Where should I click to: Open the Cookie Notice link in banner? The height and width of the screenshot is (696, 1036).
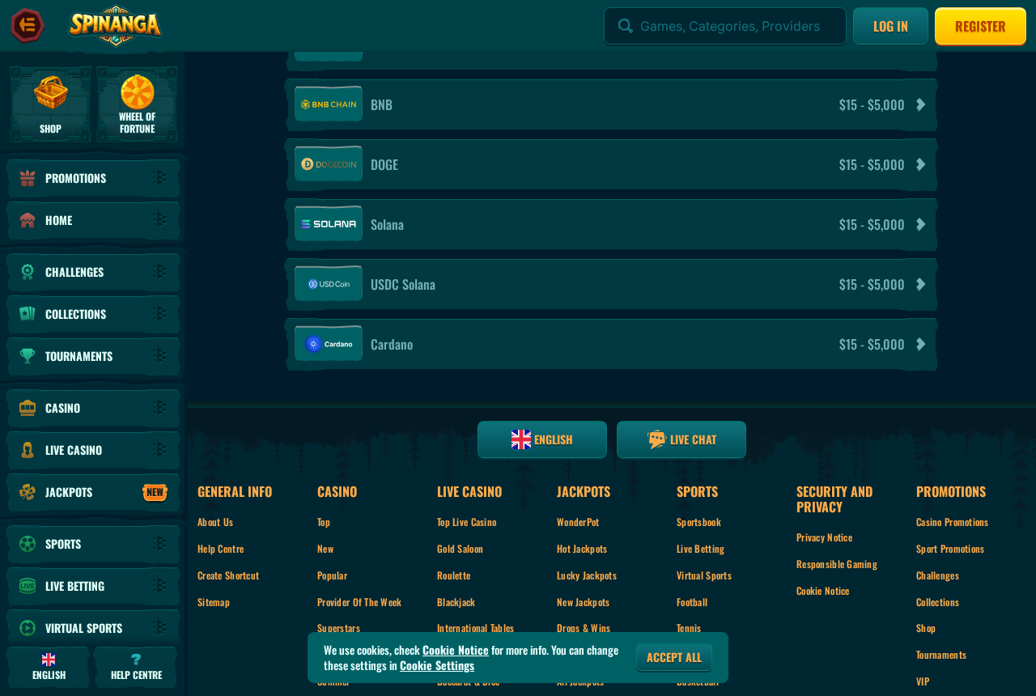point(456,650)
